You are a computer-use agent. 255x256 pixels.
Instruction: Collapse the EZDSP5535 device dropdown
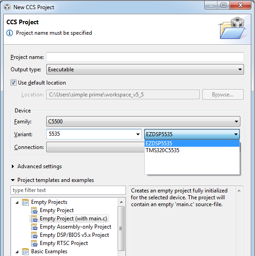pos(192,134)
